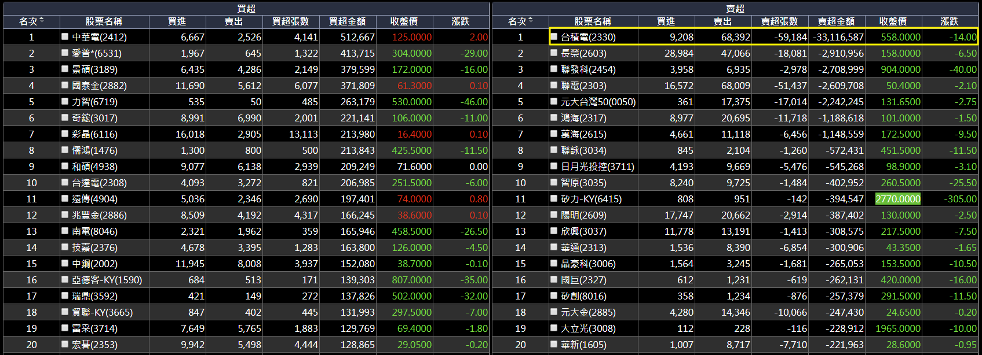Open stock 兆豐金(2886)

pyautogui.click(x=99, y=215)
